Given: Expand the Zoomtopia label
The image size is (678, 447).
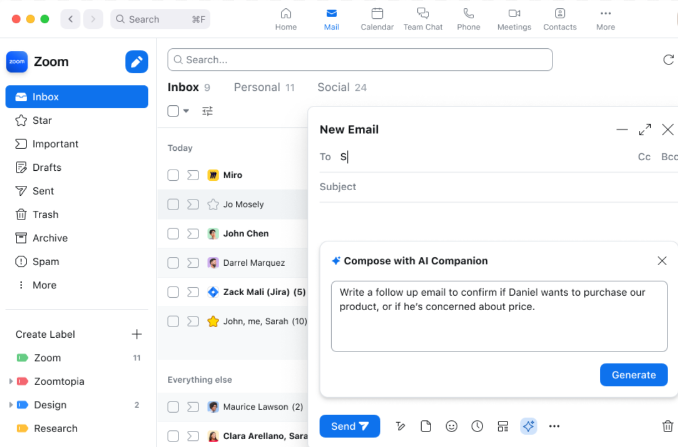Looking at the screenshot, I should (x=10, y=381).
